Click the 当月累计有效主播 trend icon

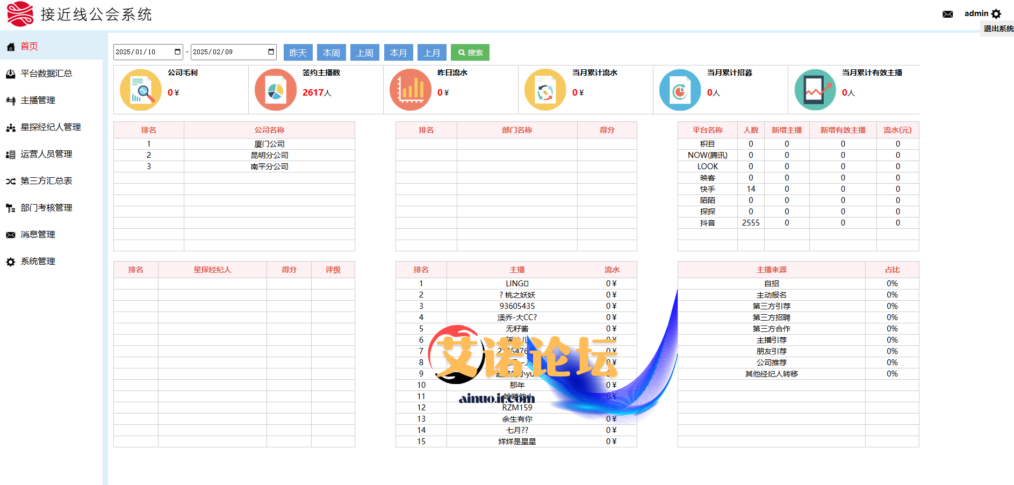816,90
